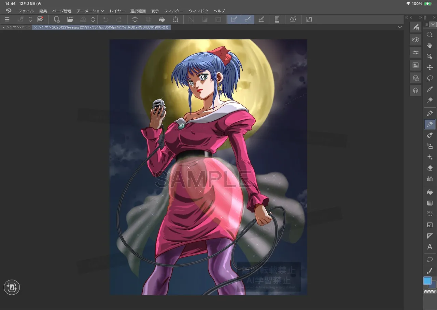This screenshot has height=310, width=437.
Task: Select the highlighted Pencil tool
Action: pos(429,124)
